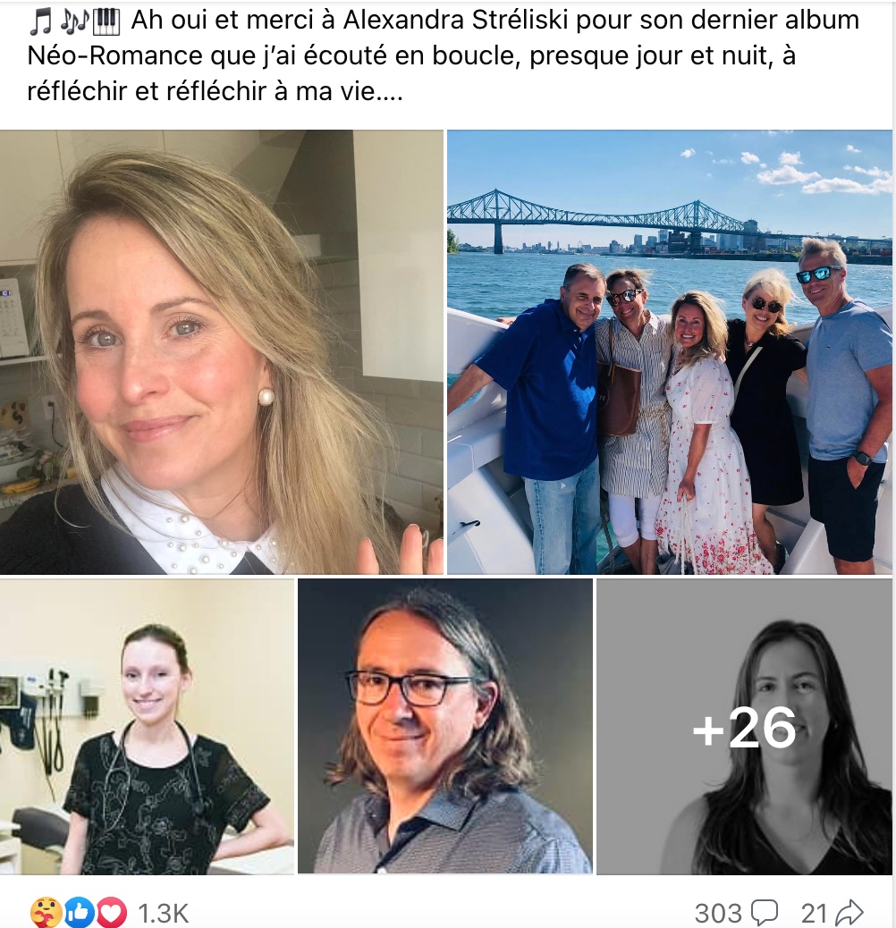Image resolution: width=896 pixels, height=928 pixels.
Task: Open the 21 shares count
Action: click(815, 913)
